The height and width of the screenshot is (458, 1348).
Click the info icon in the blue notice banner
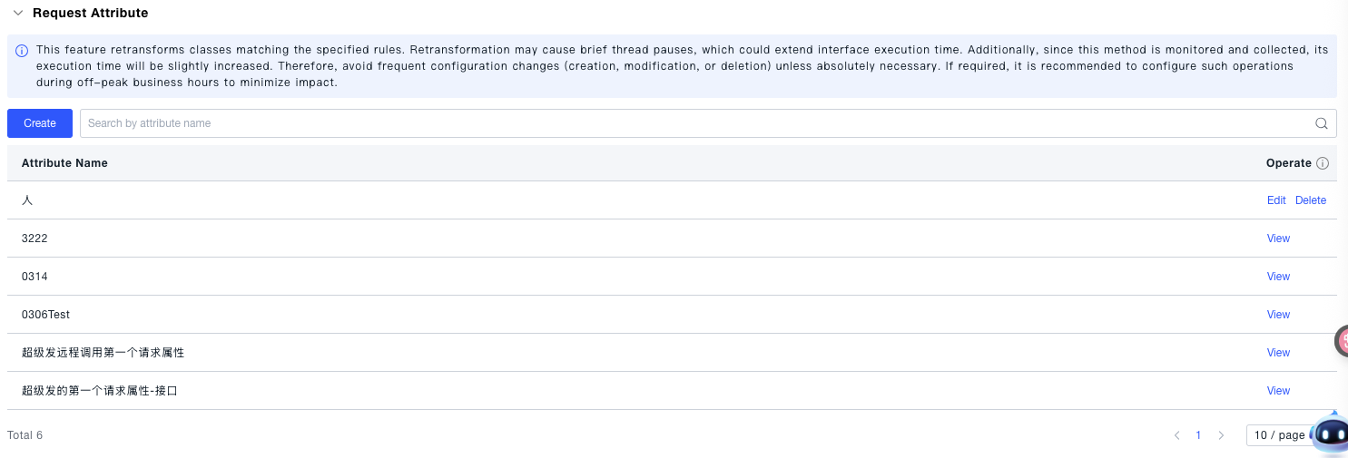pyautogui.click(x=22, y=50)
